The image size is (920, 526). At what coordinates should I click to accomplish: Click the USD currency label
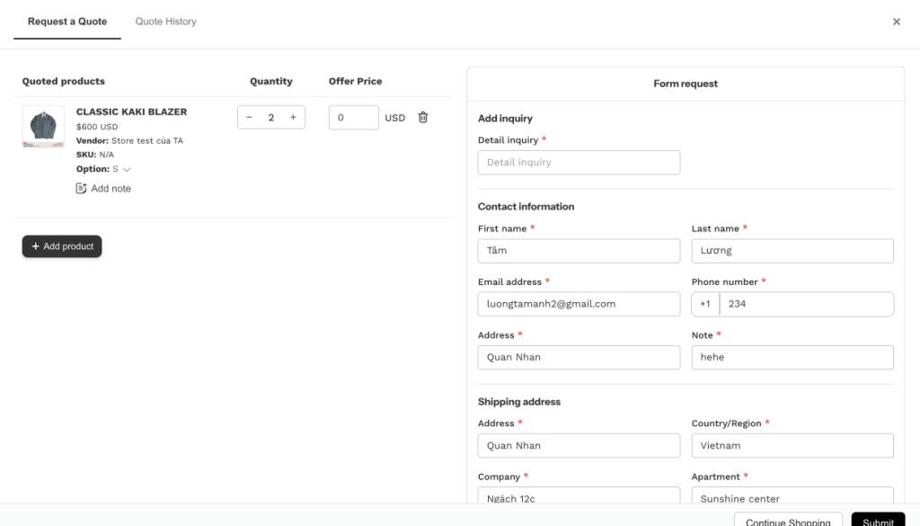pos(395,118)
